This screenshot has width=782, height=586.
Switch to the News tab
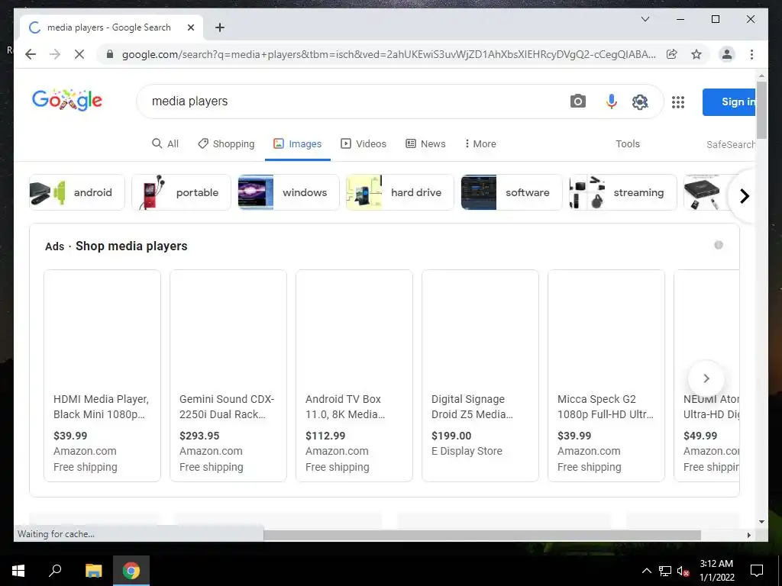click(425, 143)
